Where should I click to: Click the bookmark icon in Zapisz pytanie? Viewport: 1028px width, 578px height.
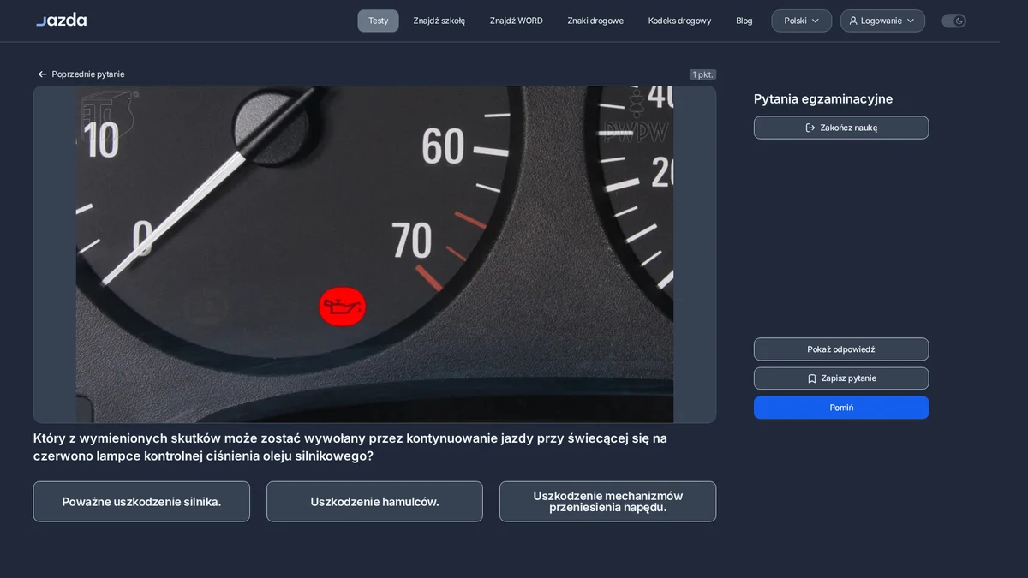click(811, 378)
